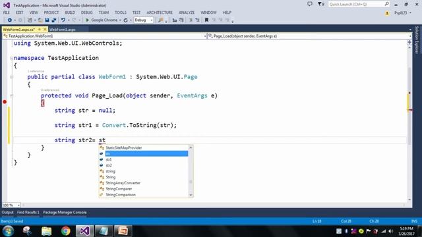
Task: Click IntelliSense list scroll down arrow
Action: [191, 195]
